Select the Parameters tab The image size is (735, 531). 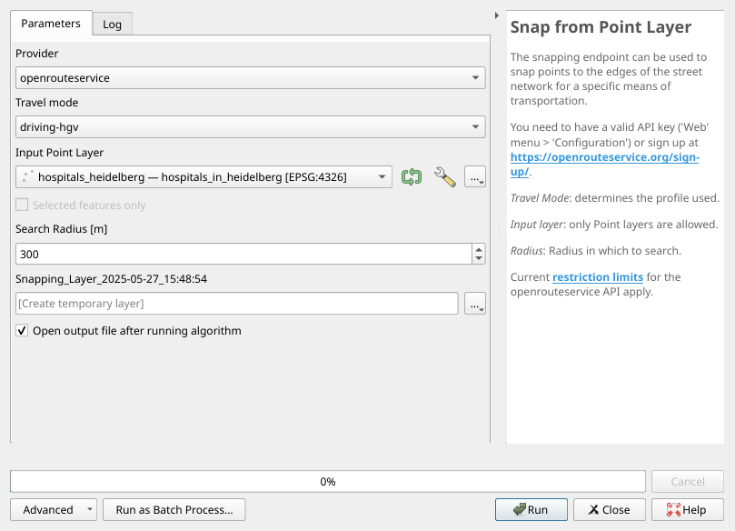pyautogui.click(x=51, y=24)
